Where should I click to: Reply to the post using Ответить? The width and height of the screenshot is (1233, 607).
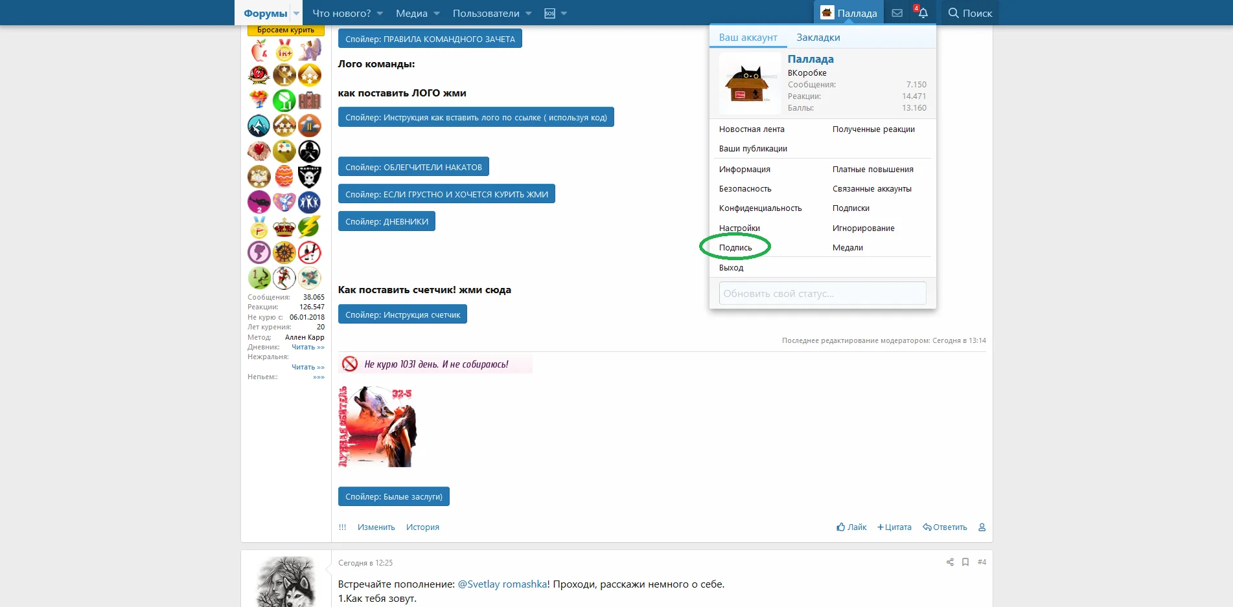[x=945, y=527]
